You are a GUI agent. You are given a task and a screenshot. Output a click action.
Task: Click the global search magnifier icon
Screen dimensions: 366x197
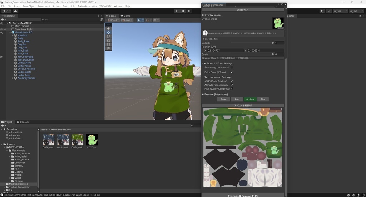pyautogui.click(x=329, y=11)
